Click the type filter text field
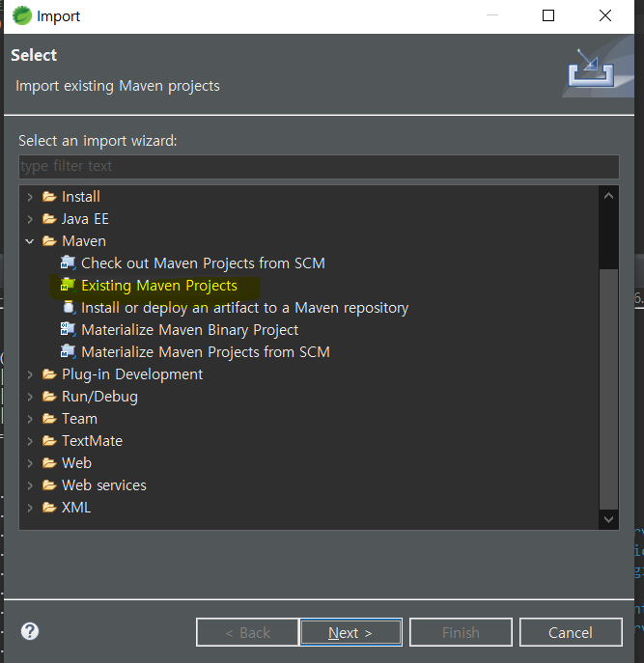 tap(319, 166)
